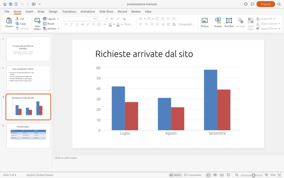
Task: Align text to the center
Action: click(146, 24)
